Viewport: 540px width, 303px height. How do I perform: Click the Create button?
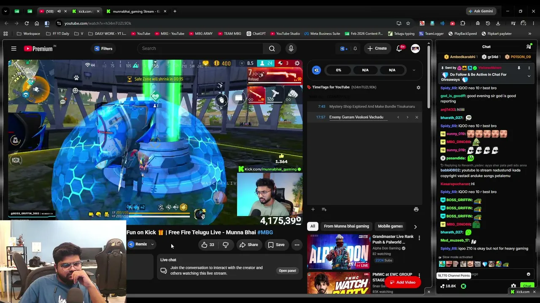point(377,49)
